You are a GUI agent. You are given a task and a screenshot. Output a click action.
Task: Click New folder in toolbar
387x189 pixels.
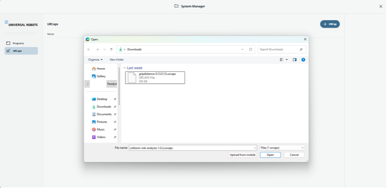[x=116, y=60]
